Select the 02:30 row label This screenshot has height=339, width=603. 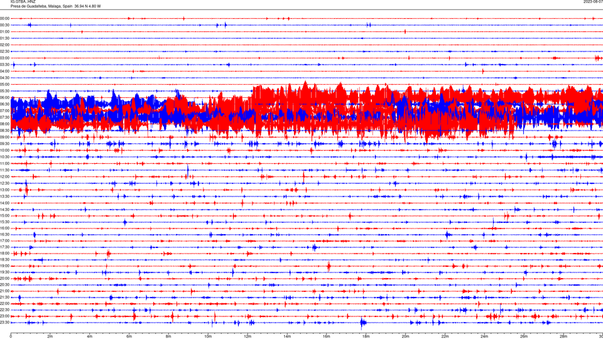tap(4, 51)
